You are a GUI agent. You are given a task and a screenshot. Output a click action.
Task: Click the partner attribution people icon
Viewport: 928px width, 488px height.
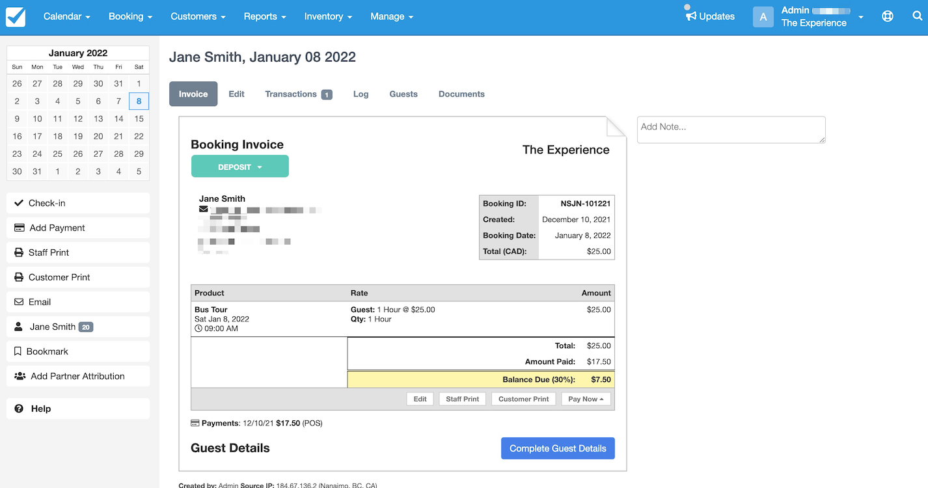[x=20, y=376]
